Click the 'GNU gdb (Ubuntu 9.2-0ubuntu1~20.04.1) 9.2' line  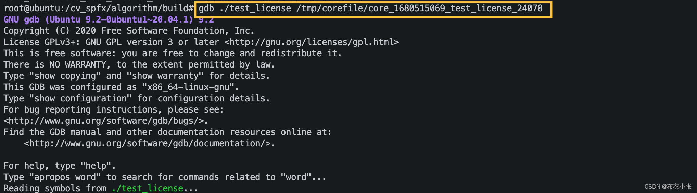point(109,19)
